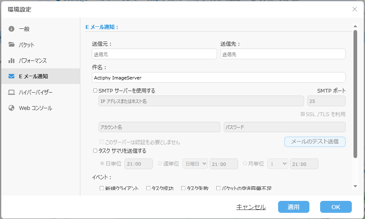Select the 日単位 radio button
Image resolution: width=365 pixels, height=219 pixels.
(x=102, y=163)
